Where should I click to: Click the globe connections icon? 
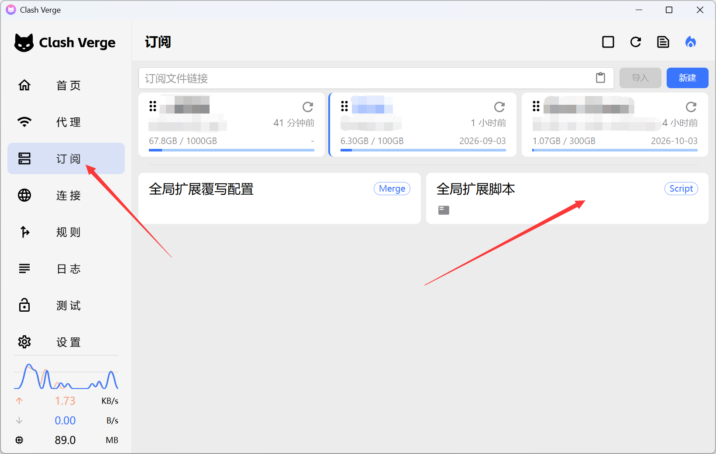(x=24, y=195)
